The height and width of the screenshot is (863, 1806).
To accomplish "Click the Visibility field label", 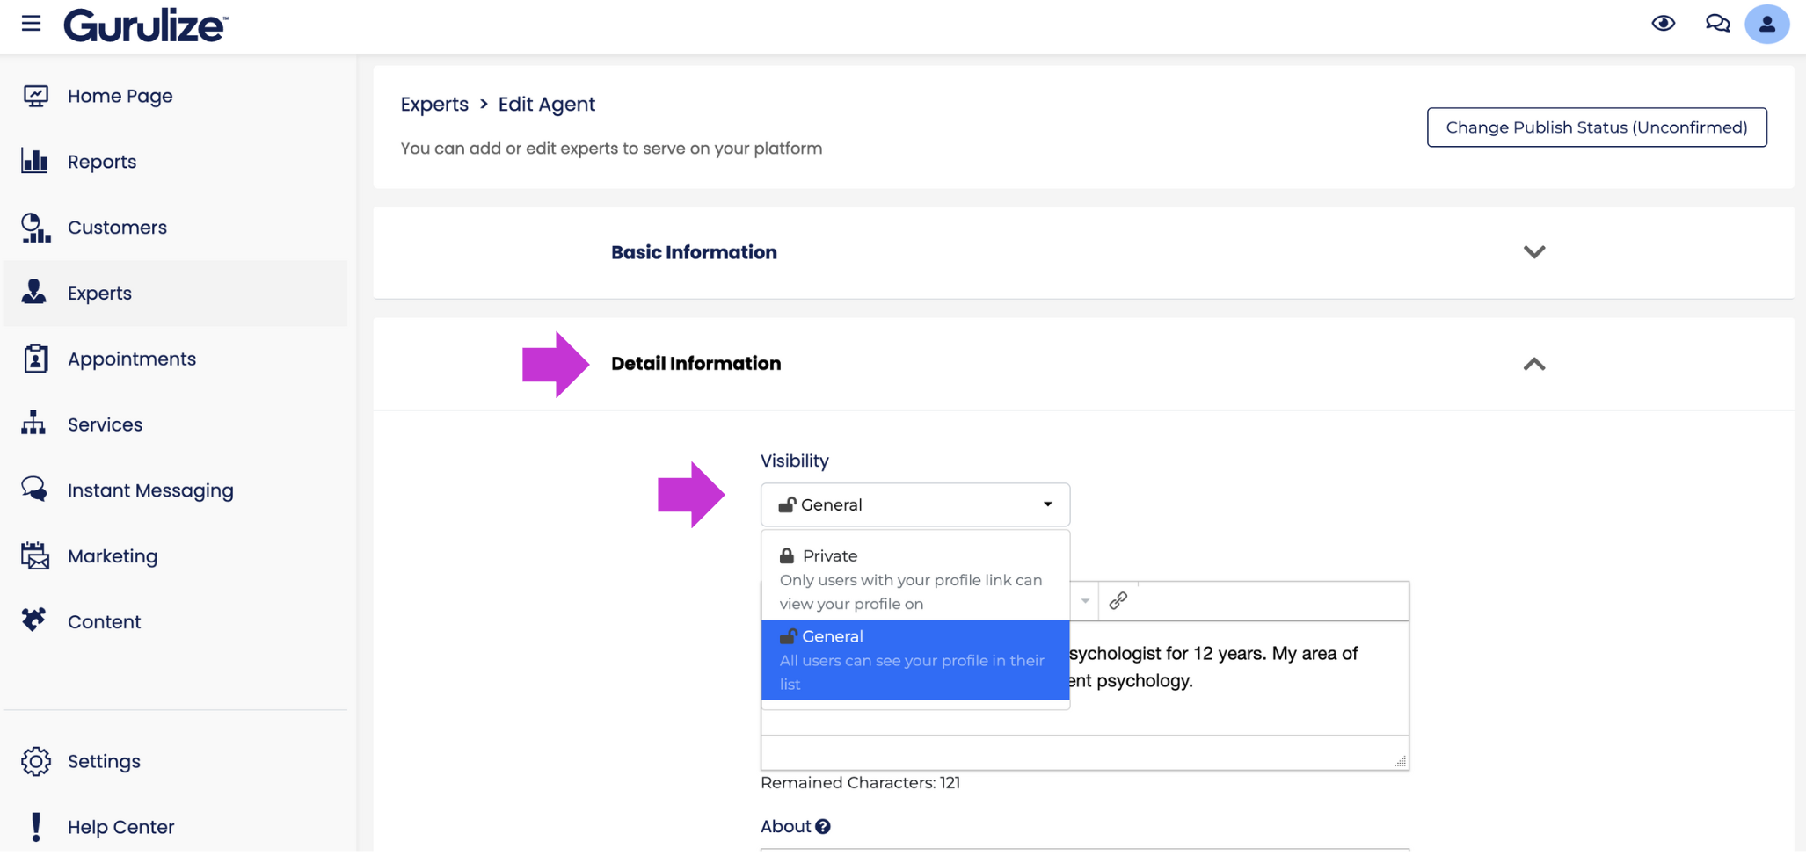I will click(x=795, y=461).
